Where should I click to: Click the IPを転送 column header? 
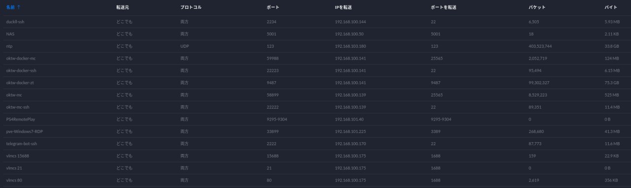pos(343,7)
